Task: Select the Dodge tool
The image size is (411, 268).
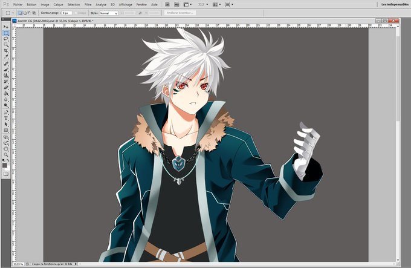Action: [6, 105]
